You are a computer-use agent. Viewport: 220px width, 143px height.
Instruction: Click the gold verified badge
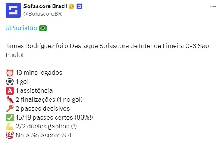[x=72, y=6]
